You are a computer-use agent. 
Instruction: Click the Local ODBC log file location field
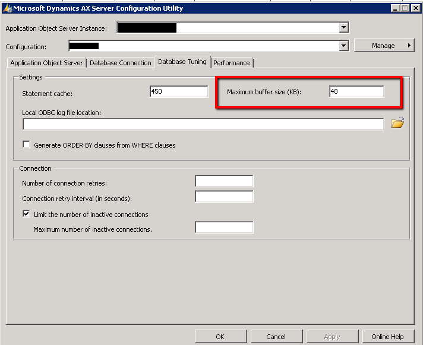[203, 124]
